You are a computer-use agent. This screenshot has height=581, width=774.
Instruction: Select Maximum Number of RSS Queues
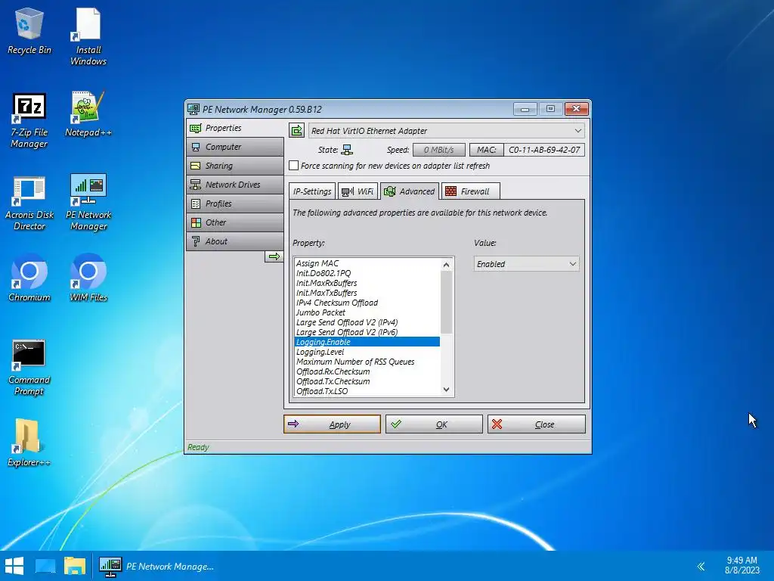pos(367,362)
